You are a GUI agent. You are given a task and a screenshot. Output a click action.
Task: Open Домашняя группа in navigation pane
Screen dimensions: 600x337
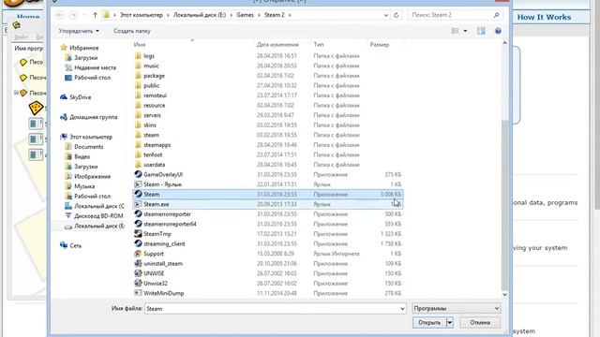[x=89, y=117]
